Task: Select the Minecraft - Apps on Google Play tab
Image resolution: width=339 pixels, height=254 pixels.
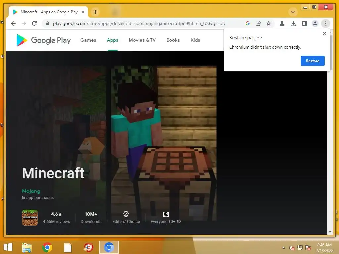Action: pyautogui.click(x=48, y=12)
